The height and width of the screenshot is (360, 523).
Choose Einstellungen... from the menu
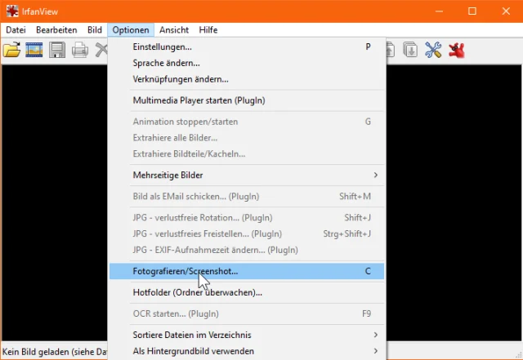pyautogui.click(x=247, y=47)
